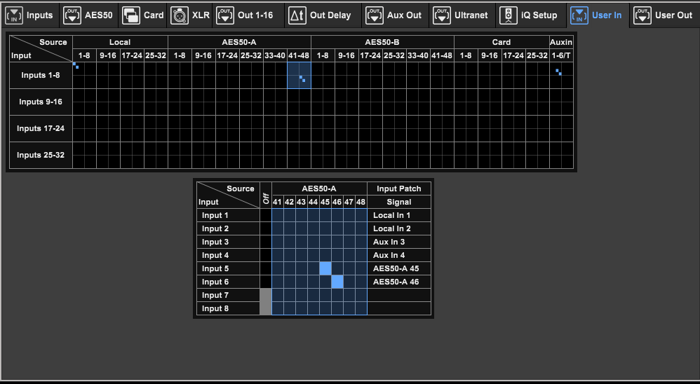Click the AES50-B source header
Image resolution: width=700 pixels, height=384 pixels.
pyautogui.click(x=382, y=42)
